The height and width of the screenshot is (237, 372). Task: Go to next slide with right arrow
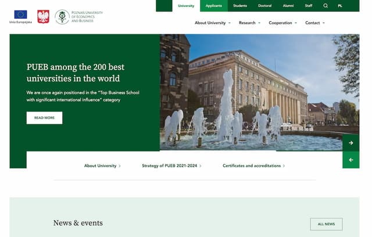pyautogui.click(x=351, y=143)
